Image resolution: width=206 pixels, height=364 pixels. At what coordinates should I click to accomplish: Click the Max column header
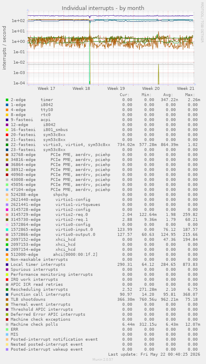[190, 95]
